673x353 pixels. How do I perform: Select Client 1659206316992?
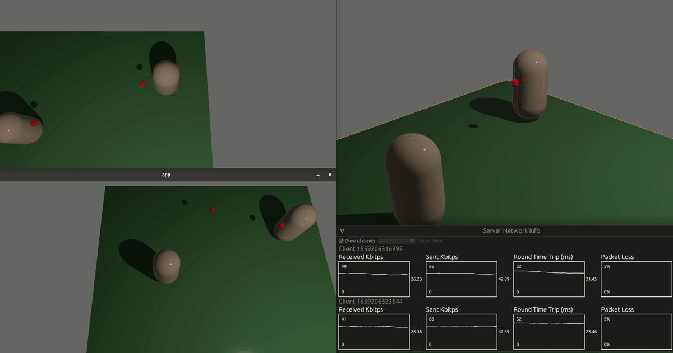coord(370,248)
